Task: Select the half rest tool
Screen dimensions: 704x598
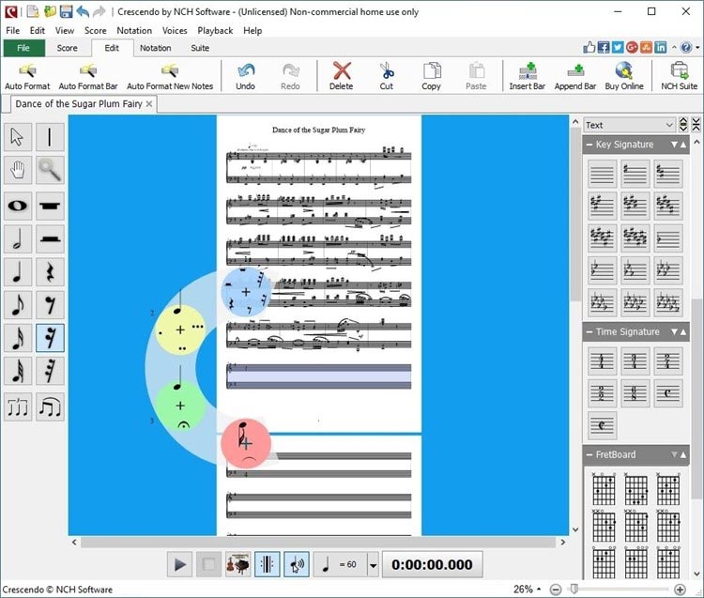Action: (50, 238)
